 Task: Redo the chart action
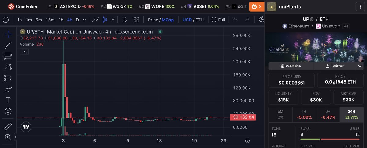pos(247,20)
